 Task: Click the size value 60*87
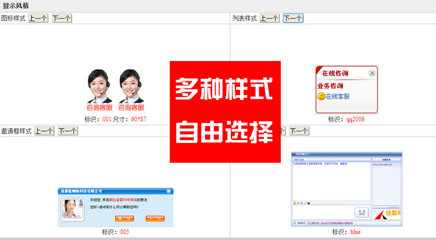tap(138, 119)
